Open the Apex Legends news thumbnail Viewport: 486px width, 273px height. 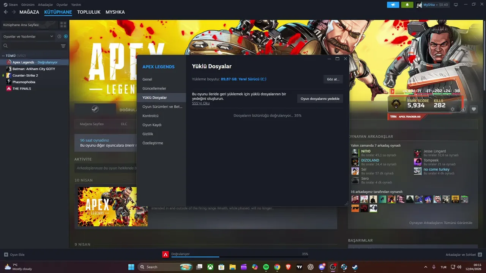pyautogui.click(x=113, y=207)
